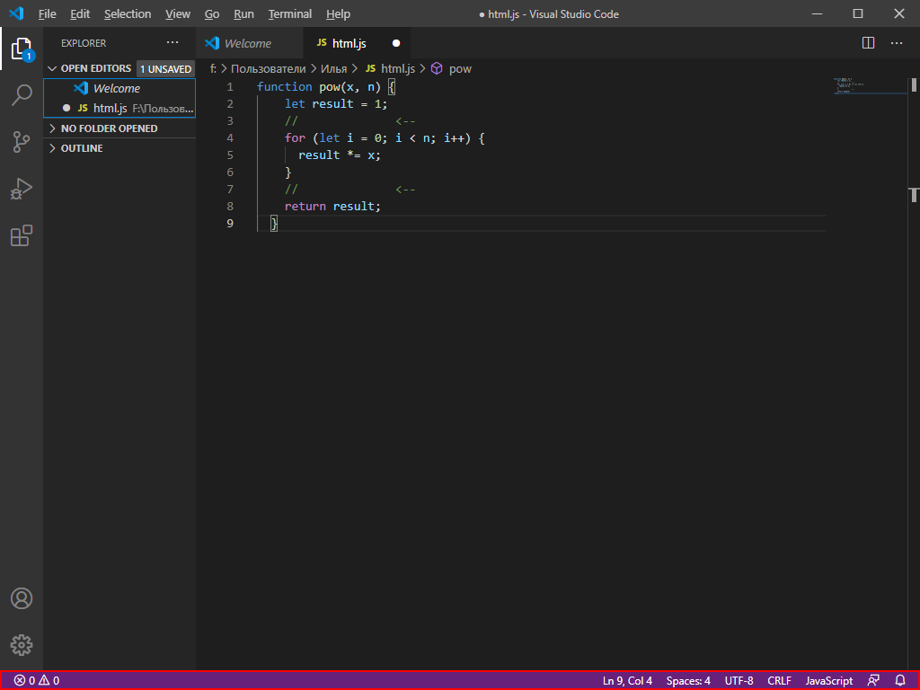The height and width of the screenshot is (690, 920).
Task: Open the Run and Debug view
Action: pyautogui.click(x=22, y=189)
